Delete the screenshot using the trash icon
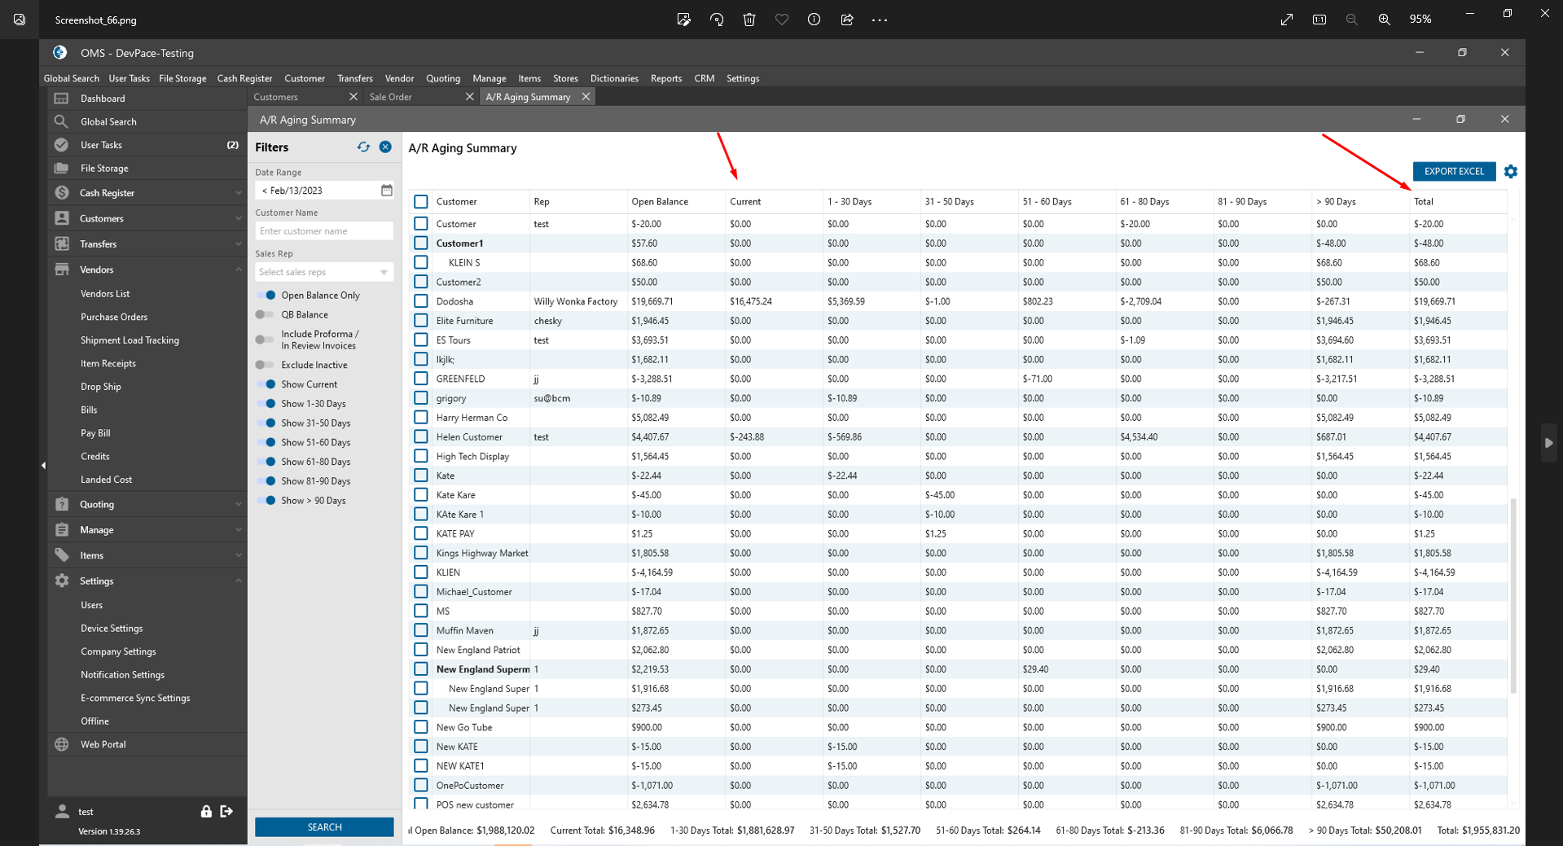1563x846 pixels. (x=749, y=20)
